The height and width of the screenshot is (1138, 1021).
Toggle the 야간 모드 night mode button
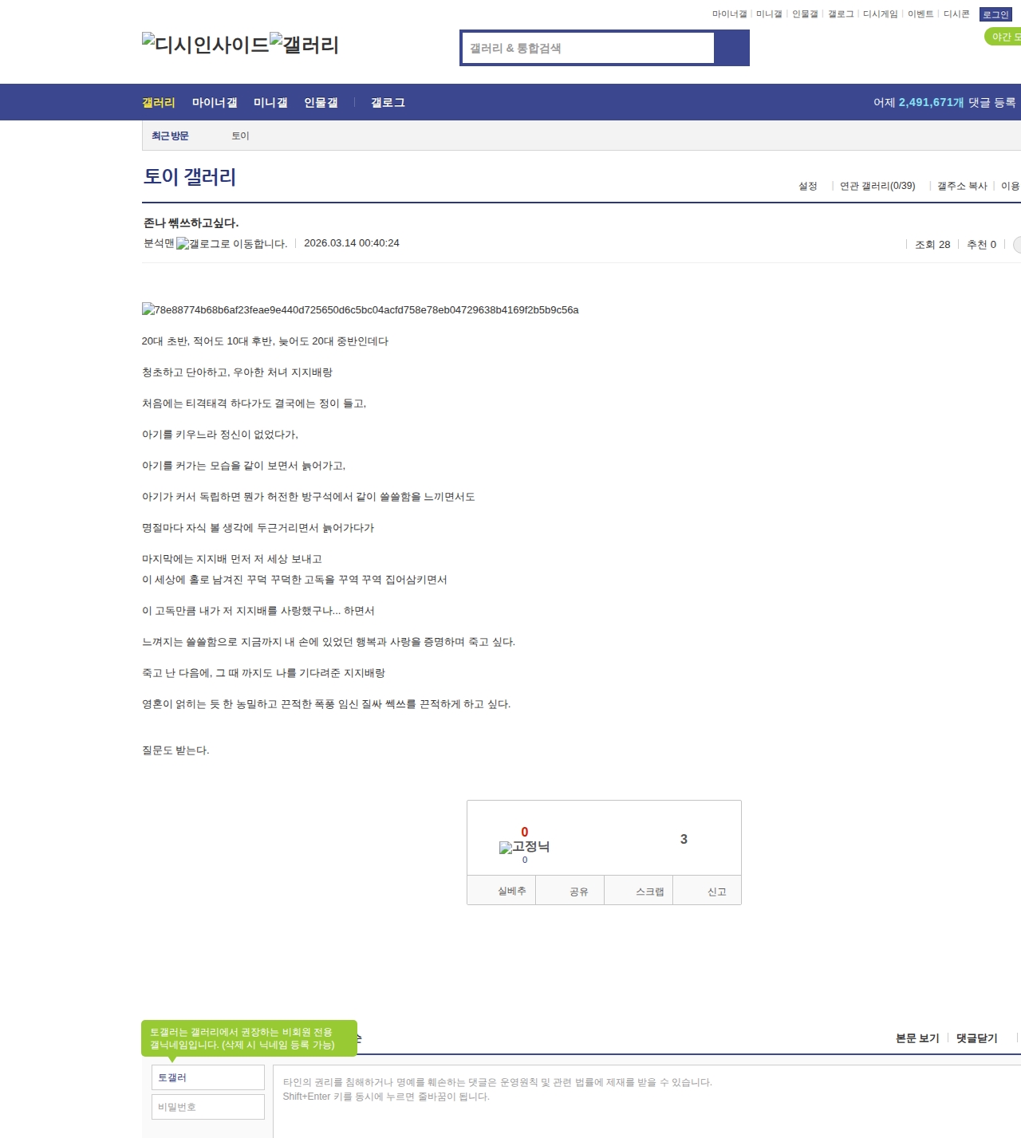[x=1003, y=37]
